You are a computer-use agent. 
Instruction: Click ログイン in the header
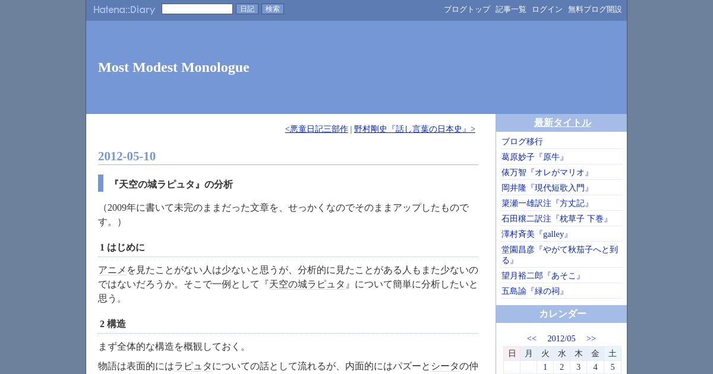pyautogui.click(x=547, y=9)
